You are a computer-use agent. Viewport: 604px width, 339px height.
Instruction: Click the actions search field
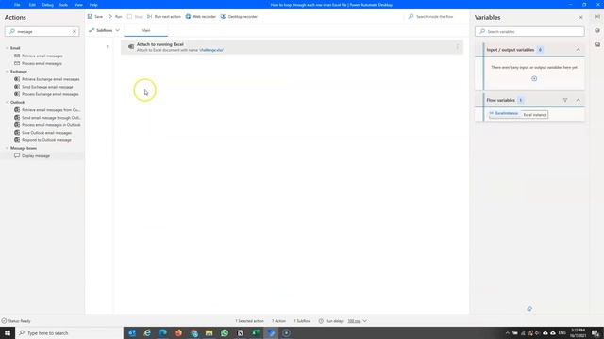(x=42, y=31)
